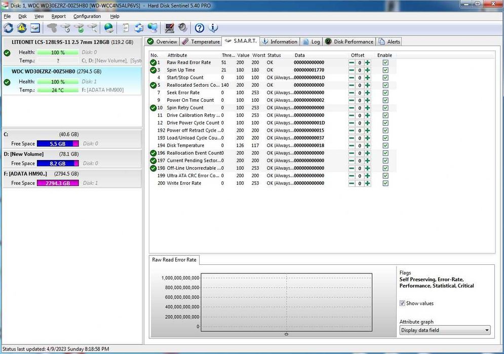
Task: Uncheck Enable for Raw Read Error Rate
Action: point(385,63)
